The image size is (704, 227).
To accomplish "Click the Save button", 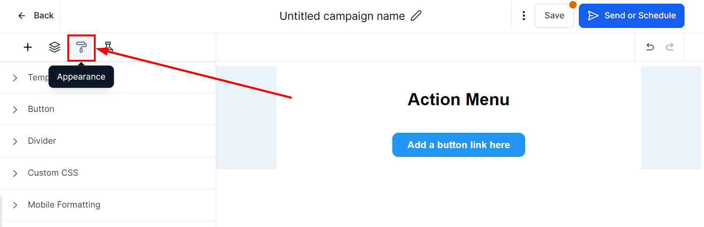I will (554, 16).
